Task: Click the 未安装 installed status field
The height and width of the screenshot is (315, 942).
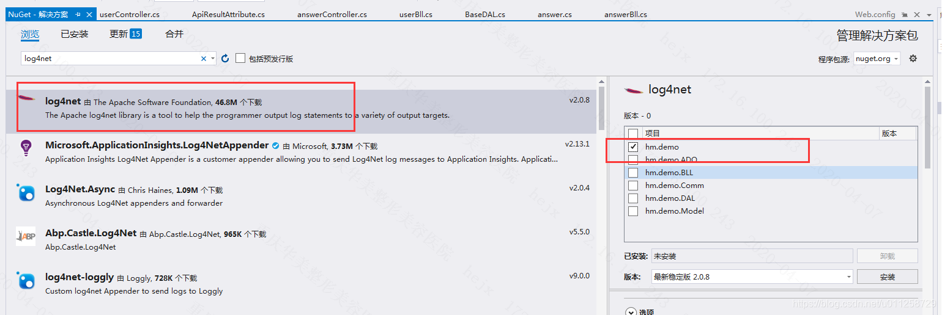Action: click(752, 256)
